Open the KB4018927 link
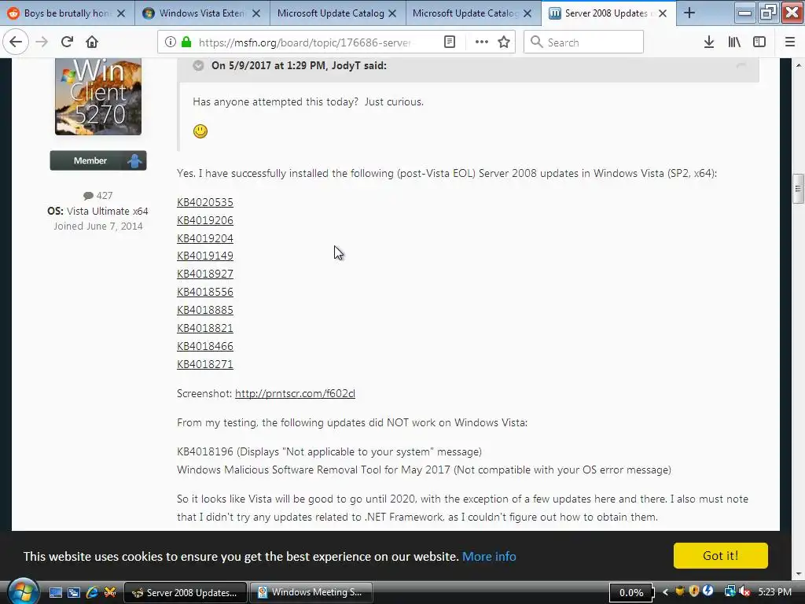 tap(205, 274)
